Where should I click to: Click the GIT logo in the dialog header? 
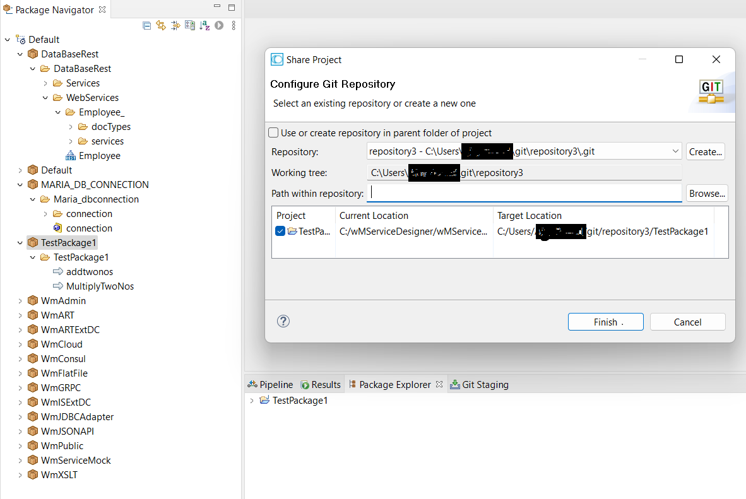pos(712,91)
